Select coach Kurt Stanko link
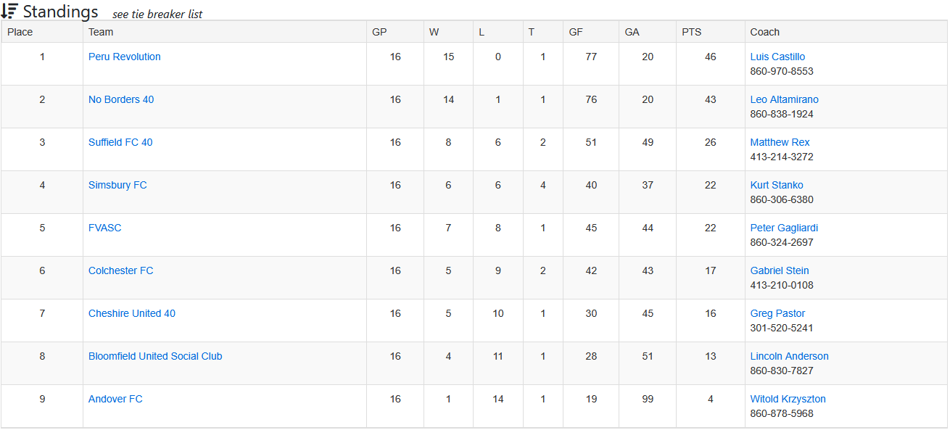 point(777,185)
